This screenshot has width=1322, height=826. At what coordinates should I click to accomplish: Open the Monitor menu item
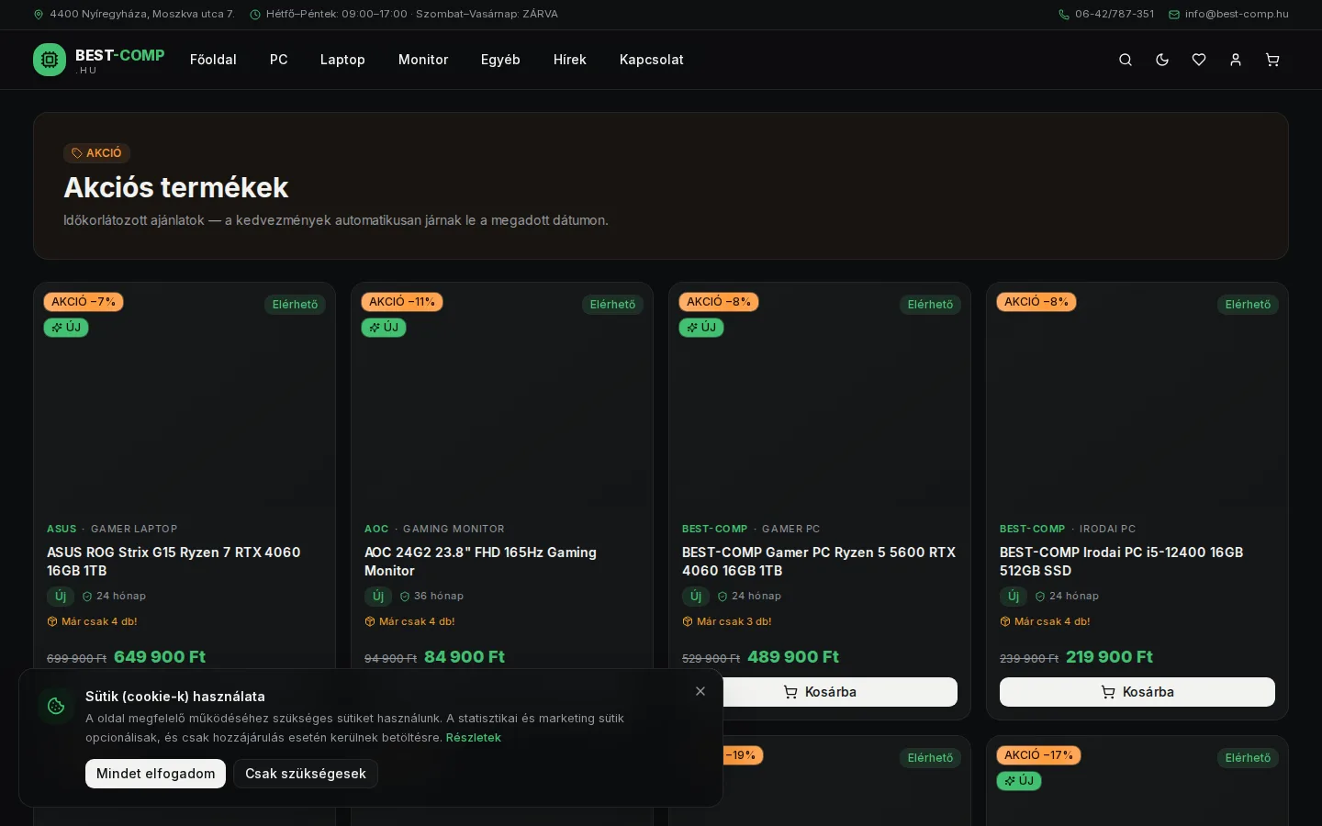point(423,60)
